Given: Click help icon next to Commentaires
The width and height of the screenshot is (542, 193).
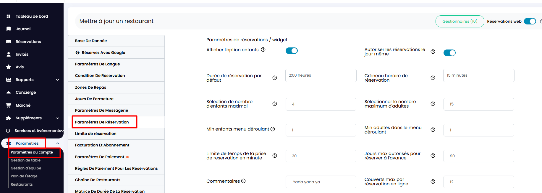Looking at the screenshot, I should click(243, 181).
